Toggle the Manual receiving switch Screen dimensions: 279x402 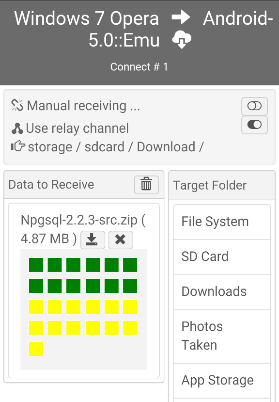tap(254, 106)
